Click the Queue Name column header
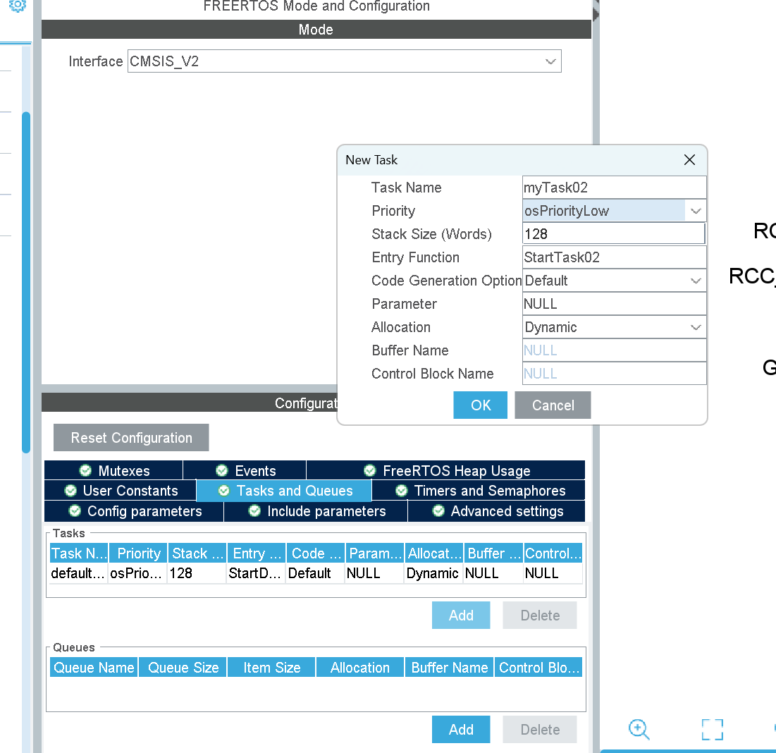The image size is (776, 753). coord(94,668)
